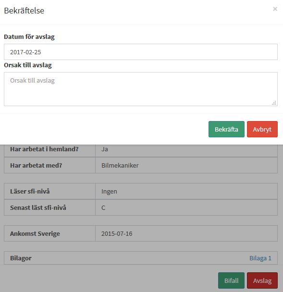Image resolution: width=283 pixels, height=292 pixels.
Task: Click the Datum för avslag label
Action: 29,36
